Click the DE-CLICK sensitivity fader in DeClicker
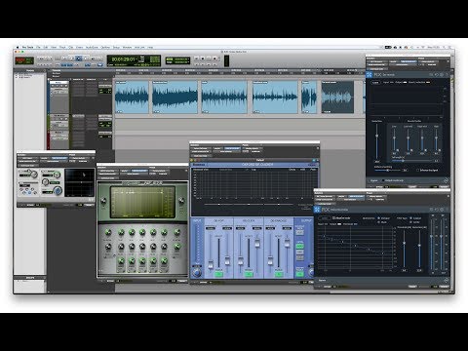The image size is (468, 351). pyautogui.click(x=257, y=243)
